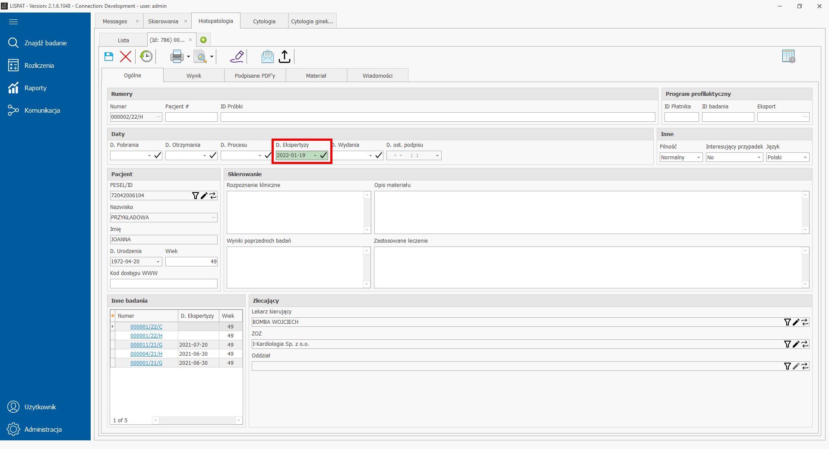The width and height of the screenshot is (829, 449).
Task: Click the Inne badania horizontal scrollbar
Action: pos(197,420)
